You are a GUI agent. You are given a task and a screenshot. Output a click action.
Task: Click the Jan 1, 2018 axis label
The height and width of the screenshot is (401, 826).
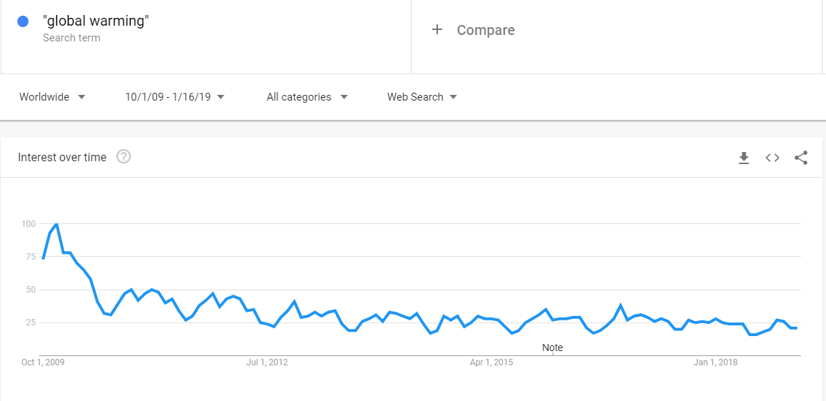coord(715,362)
